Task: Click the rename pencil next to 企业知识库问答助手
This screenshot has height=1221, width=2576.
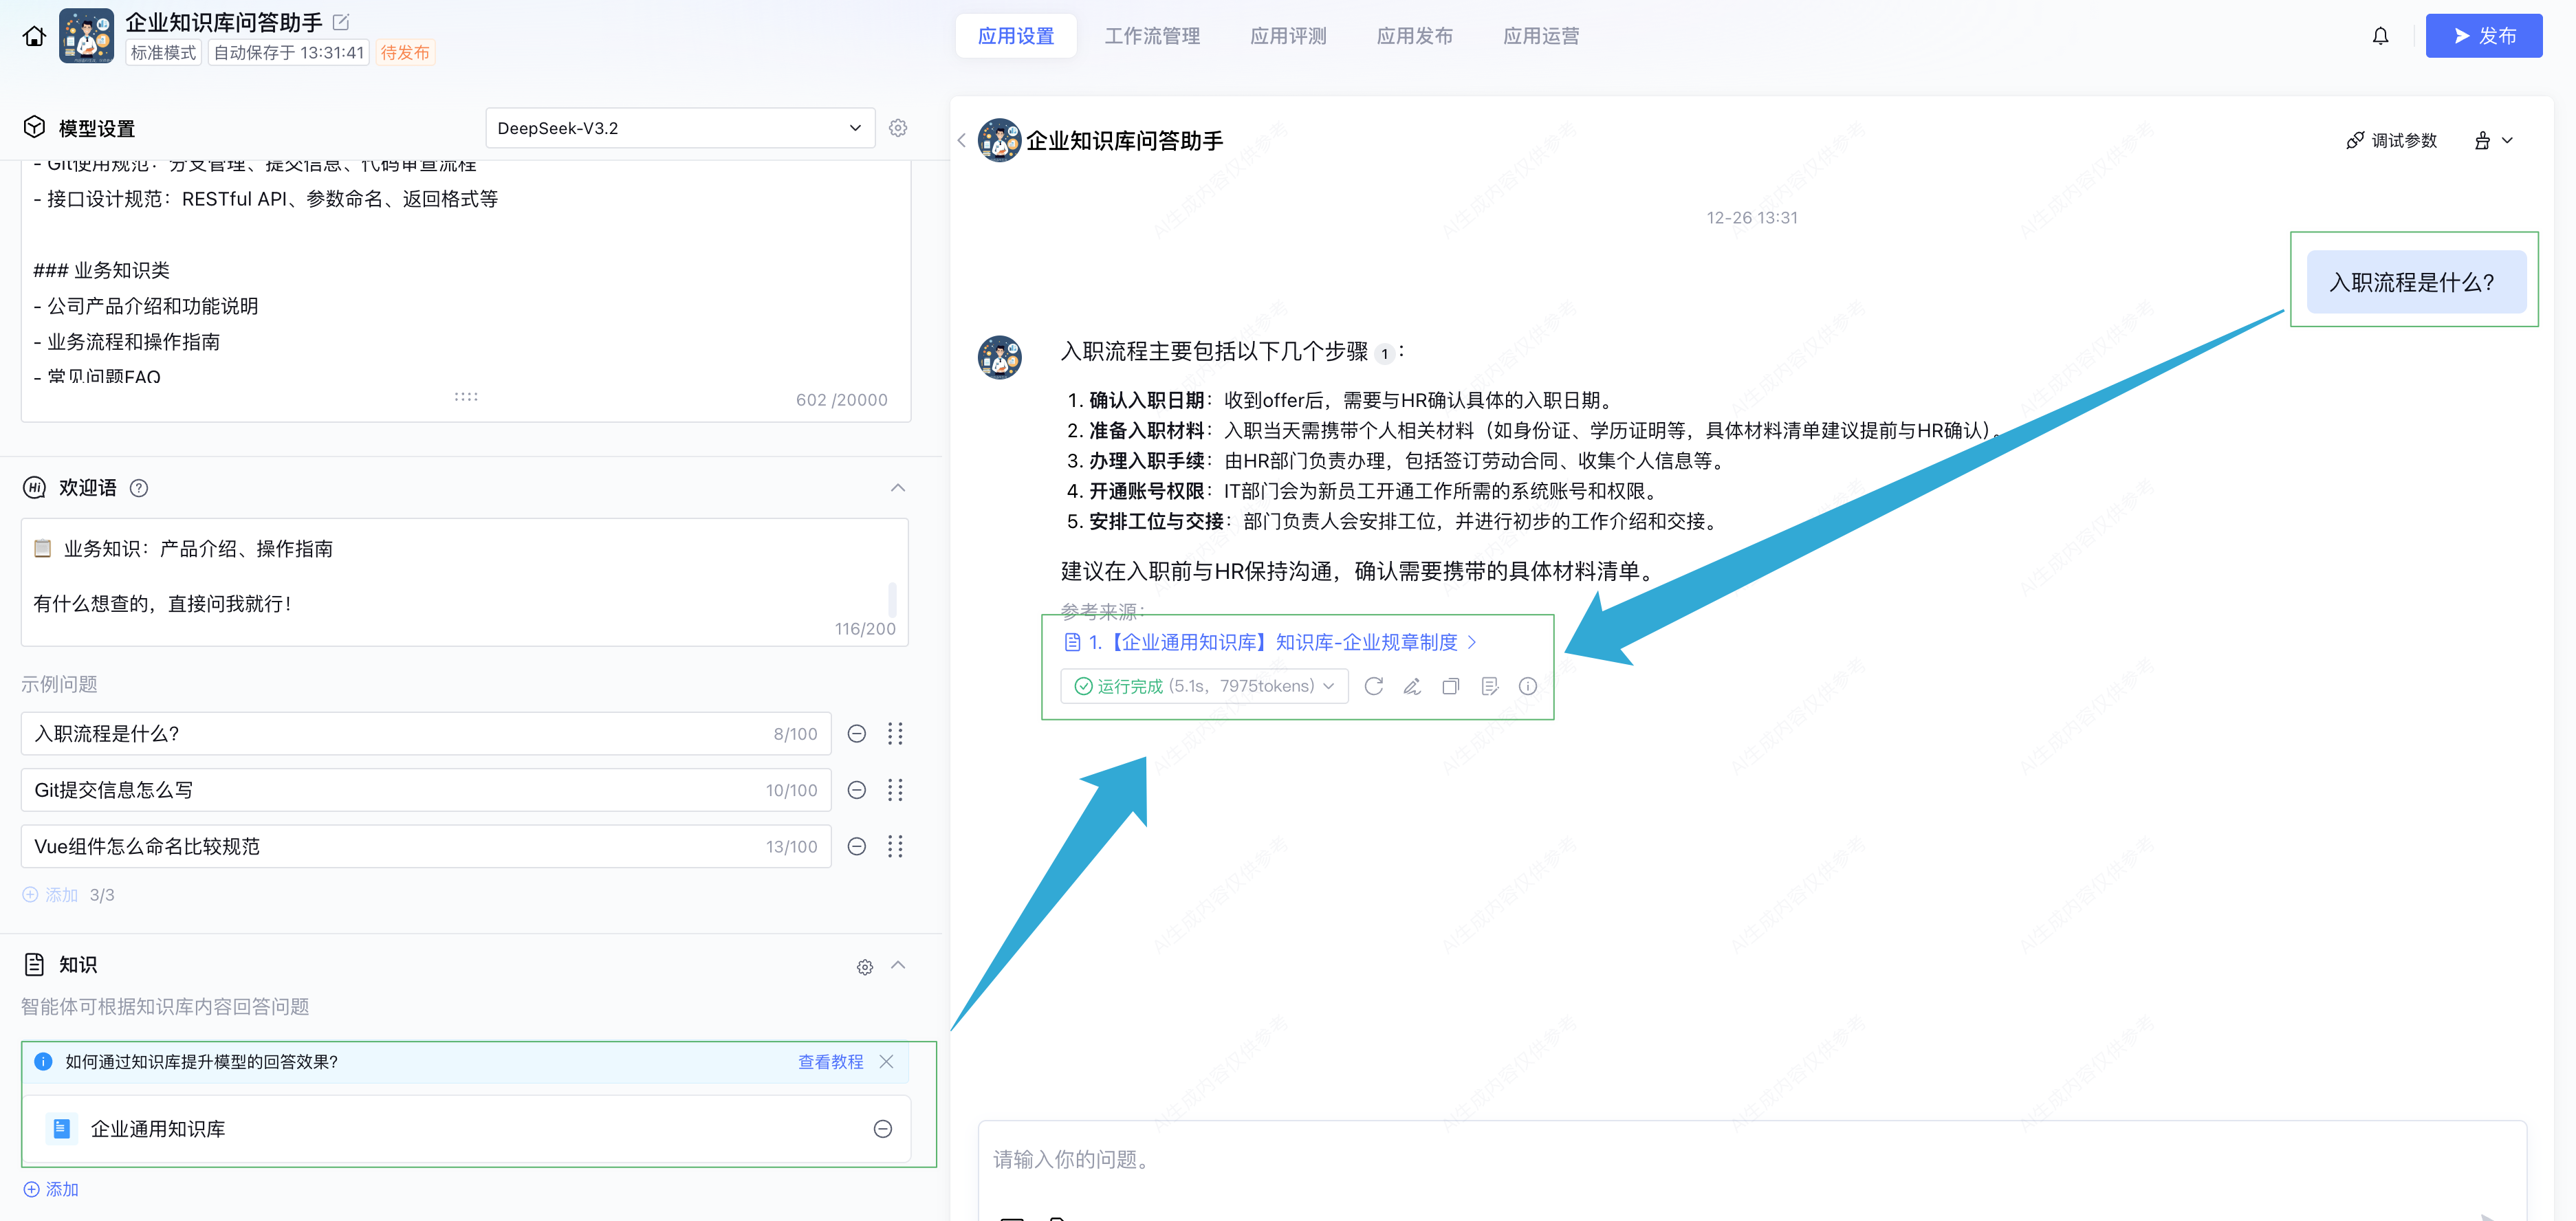Action: (341, 21)
